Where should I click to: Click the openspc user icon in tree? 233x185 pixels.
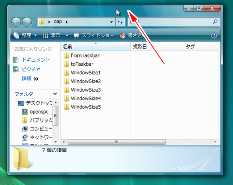(x=25, y=112)
